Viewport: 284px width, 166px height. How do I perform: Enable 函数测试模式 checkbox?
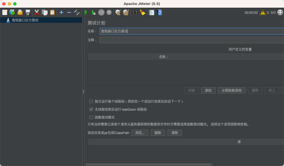[91, 117]
